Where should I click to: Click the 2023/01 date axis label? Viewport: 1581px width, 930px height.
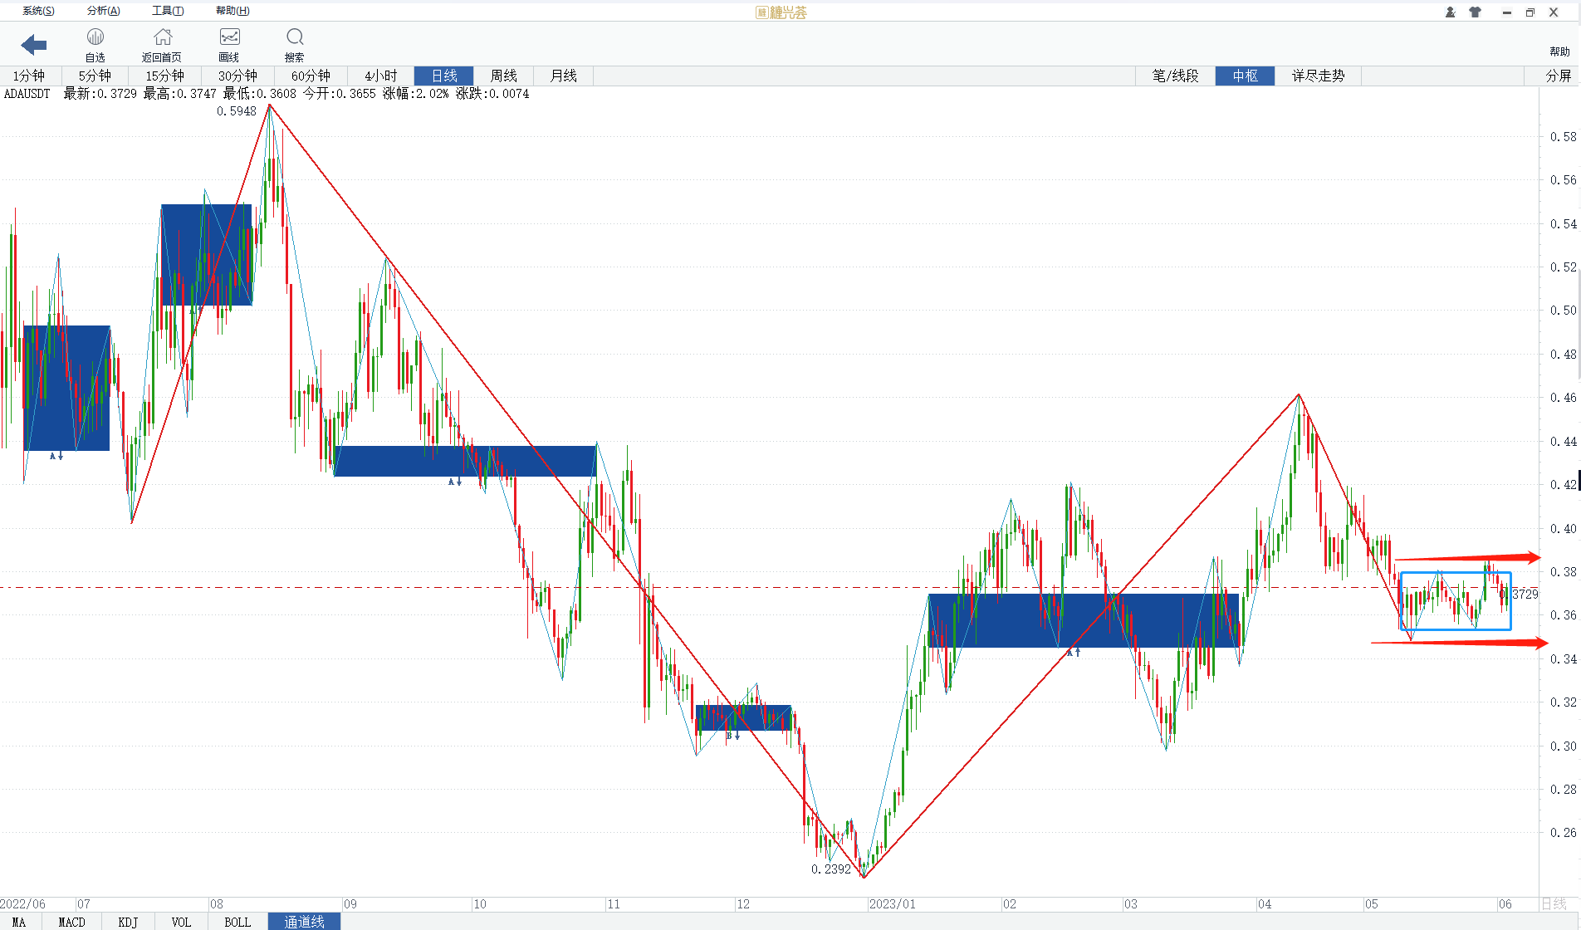point(893,904)
